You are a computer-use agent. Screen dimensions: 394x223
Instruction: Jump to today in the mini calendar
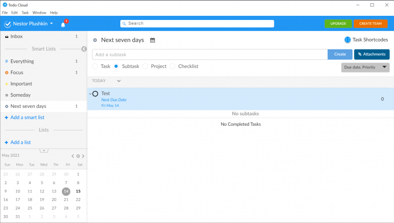point(78,156)
